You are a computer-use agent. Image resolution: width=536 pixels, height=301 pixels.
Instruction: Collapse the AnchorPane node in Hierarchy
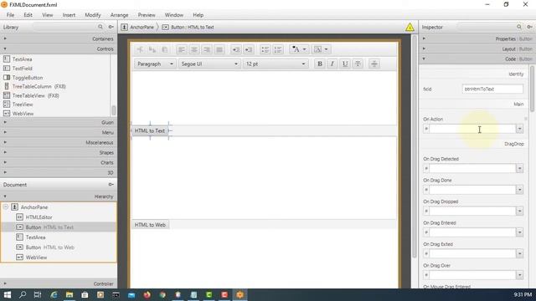click(x=6, y=207)
